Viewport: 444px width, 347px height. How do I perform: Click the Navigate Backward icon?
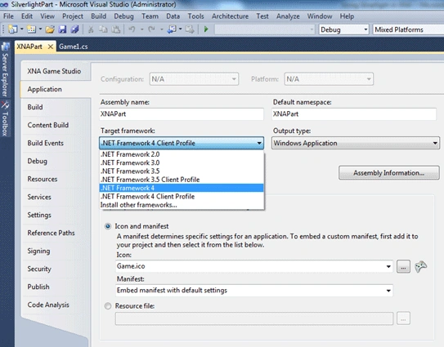coord(172,29)
